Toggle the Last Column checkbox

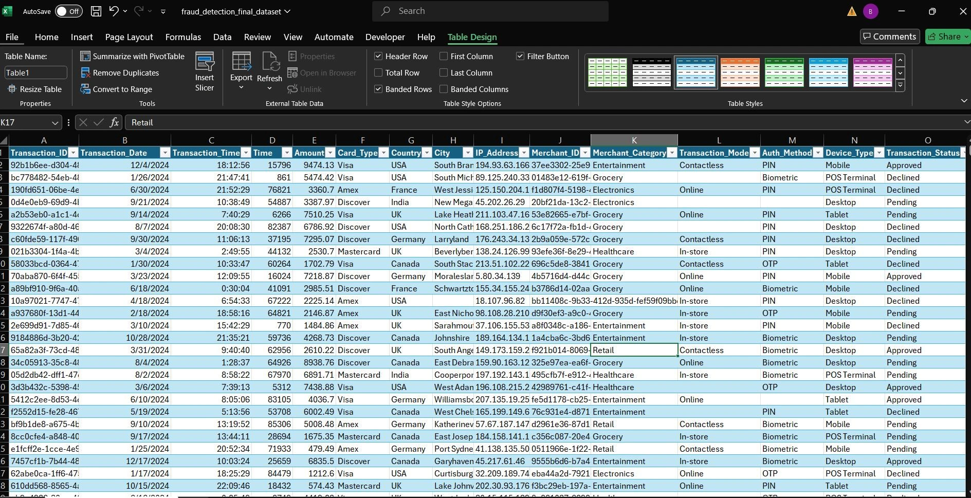tap(444, 72)
